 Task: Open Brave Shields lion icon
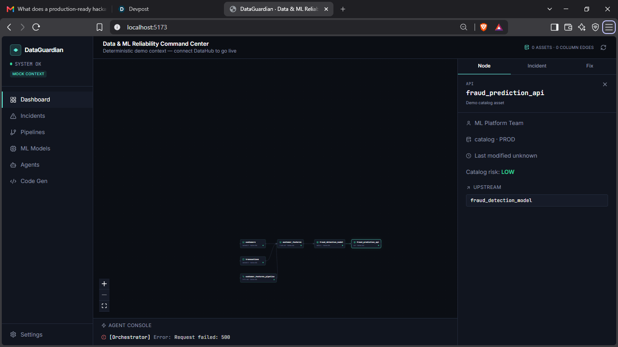coord(484,27)
